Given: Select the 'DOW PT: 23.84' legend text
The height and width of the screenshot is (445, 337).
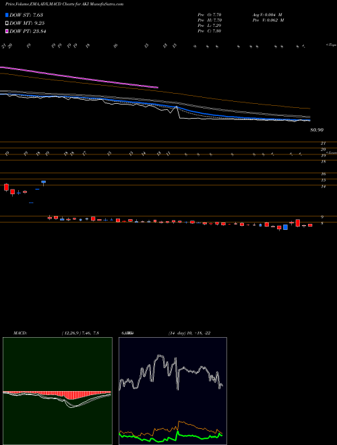Looking at the screenshot, I should pyautogui.click(x=28, y=31).
